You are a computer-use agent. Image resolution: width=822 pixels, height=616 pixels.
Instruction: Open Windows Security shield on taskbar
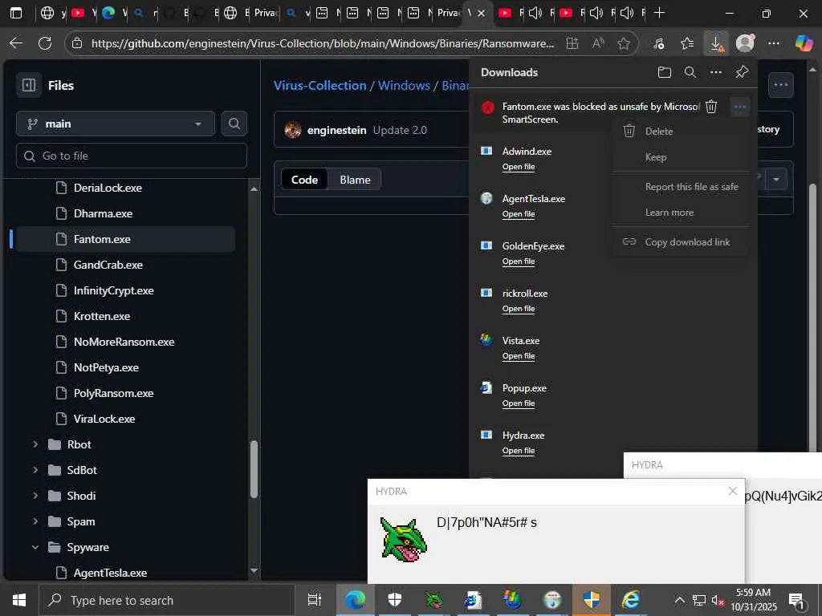394,600
